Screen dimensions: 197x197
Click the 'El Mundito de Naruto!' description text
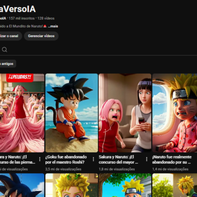pyautogui.click(x=26, y=26)
